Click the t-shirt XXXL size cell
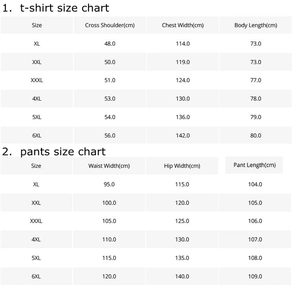This screenshot has width=292, height=285. pos(37,80)
